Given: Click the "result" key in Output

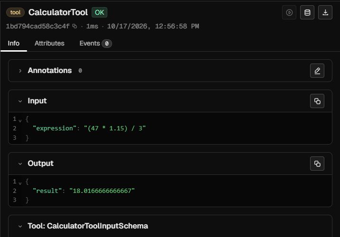Looking at the screenshot, I should [47, 191].
